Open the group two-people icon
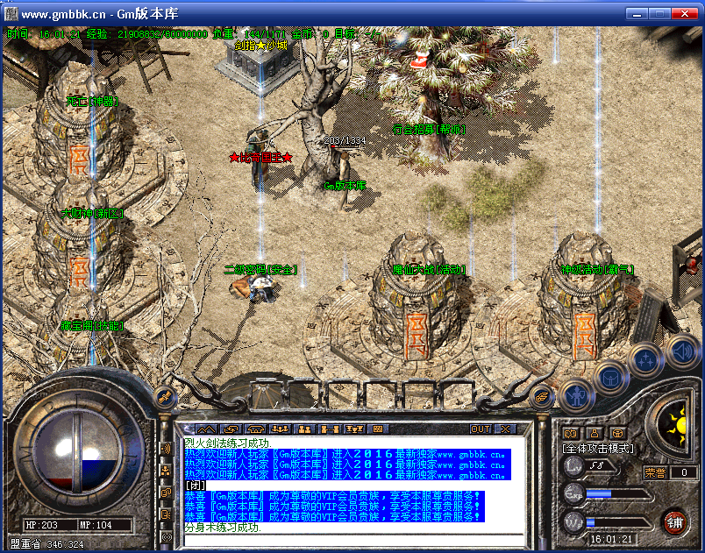This screenshot has height=553, width=705. pos(305,429)
